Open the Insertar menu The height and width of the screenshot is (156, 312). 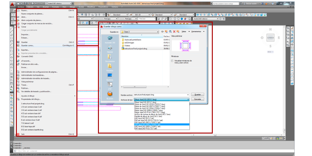[x=46, y=7]
